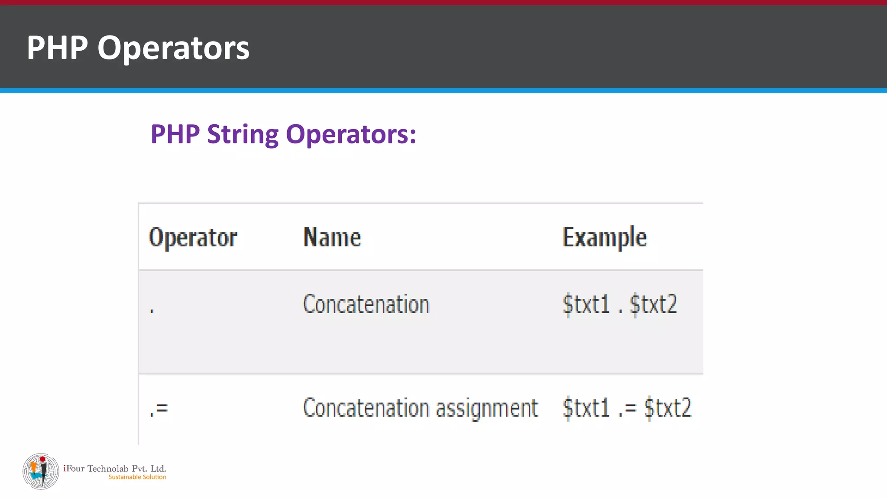Screen dimensions: 887x499
Task: Click the '$txt1 . $txt2' example
Action: point(620,304)
